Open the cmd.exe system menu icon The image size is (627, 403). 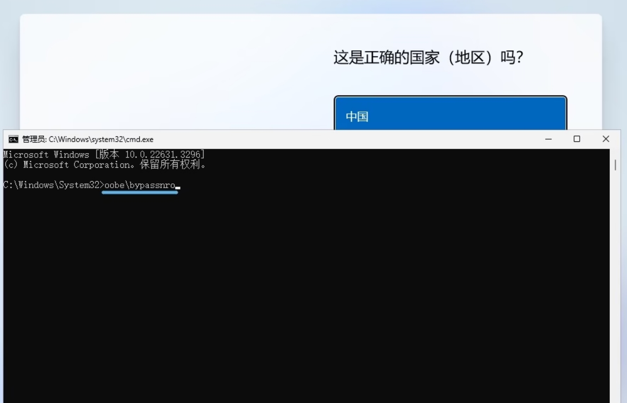point(13,139)
